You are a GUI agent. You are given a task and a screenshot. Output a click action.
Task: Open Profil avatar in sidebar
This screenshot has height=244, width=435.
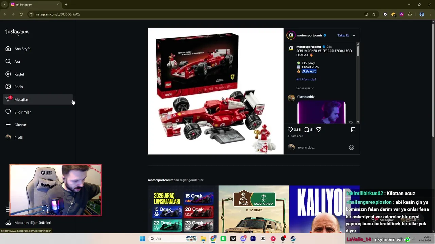click(8, 137)
